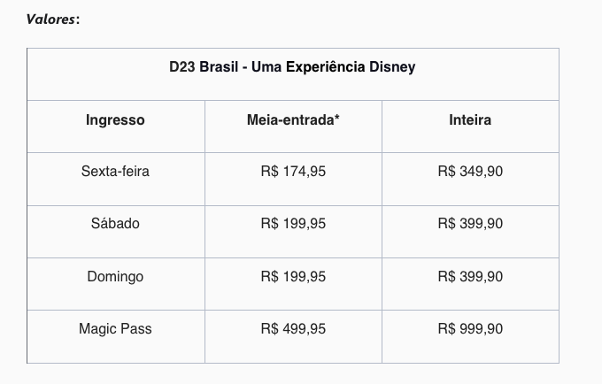Click the Magic Pass full price R$ 999,90

[x=470, y=329]
